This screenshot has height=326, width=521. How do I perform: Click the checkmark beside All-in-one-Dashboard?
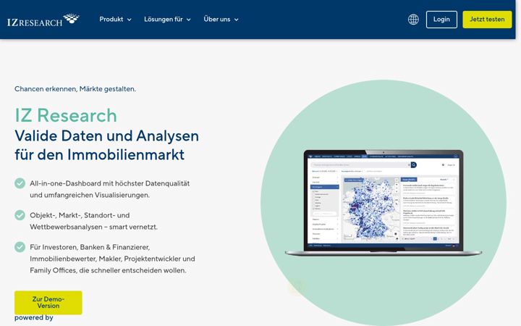pyautogui.click(x=20, y=183)
